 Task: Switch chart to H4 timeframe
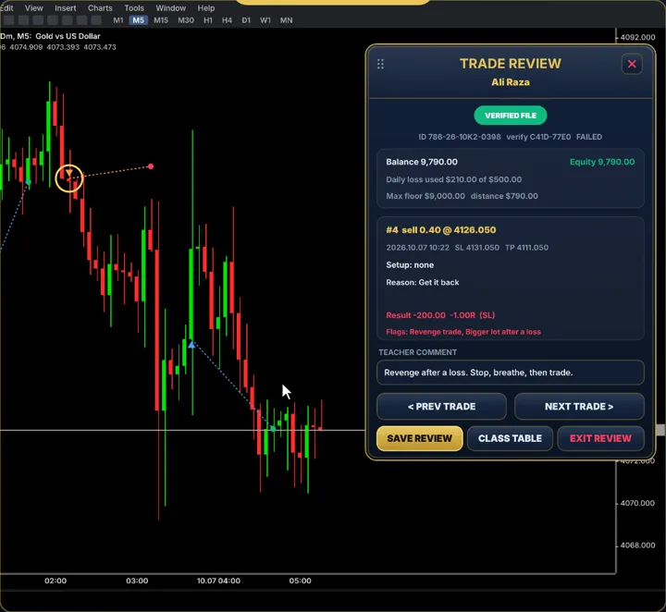point(227,20)
